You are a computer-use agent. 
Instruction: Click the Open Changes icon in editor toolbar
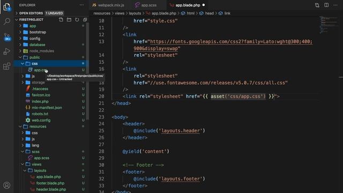pyautogui.click(x=317, y=5)
